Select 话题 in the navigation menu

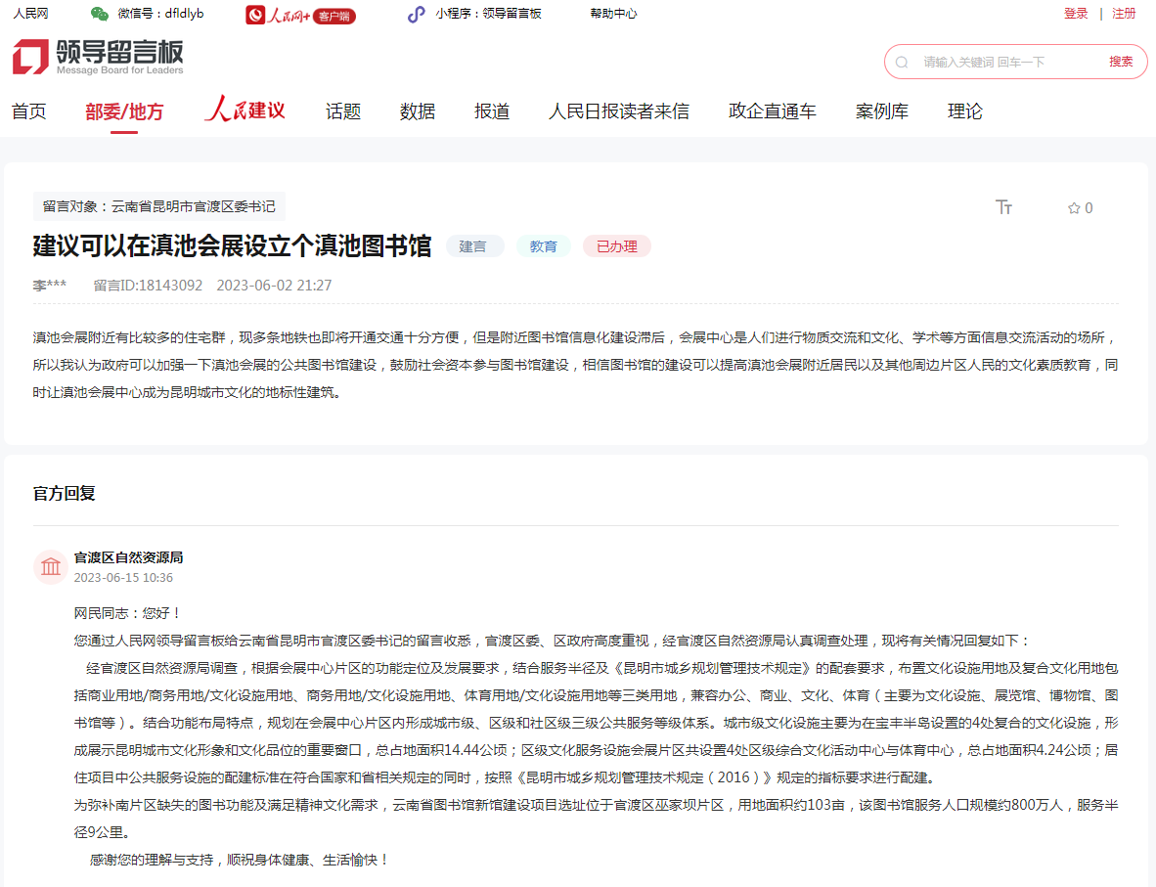(341, 111)
